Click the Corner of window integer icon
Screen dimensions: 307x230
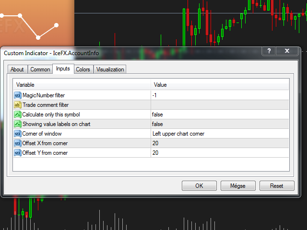coord(18,134)
